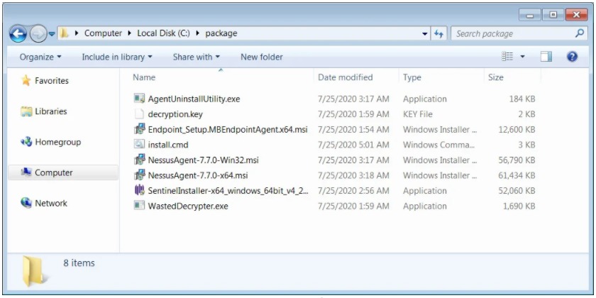
Task: Click the WastedDecrypter.exe file icon
Action: (x=139, y=206)
